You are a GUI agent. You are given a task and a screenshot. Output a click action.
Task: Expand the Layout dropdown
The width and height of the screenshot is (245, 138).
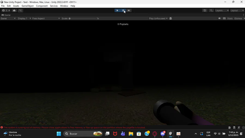237,10
